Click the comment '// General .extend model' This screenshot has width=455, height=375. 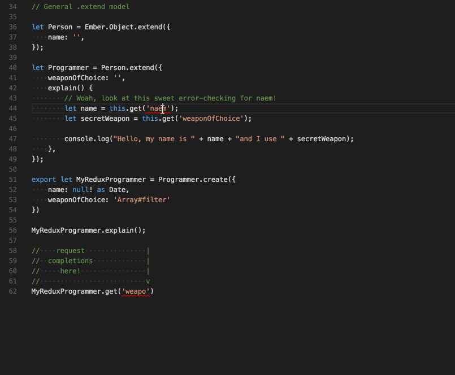pos(81,7)
